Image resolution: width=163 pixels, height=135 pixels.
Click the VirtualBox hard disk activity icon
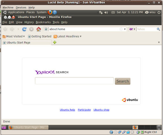click(111, 132)
